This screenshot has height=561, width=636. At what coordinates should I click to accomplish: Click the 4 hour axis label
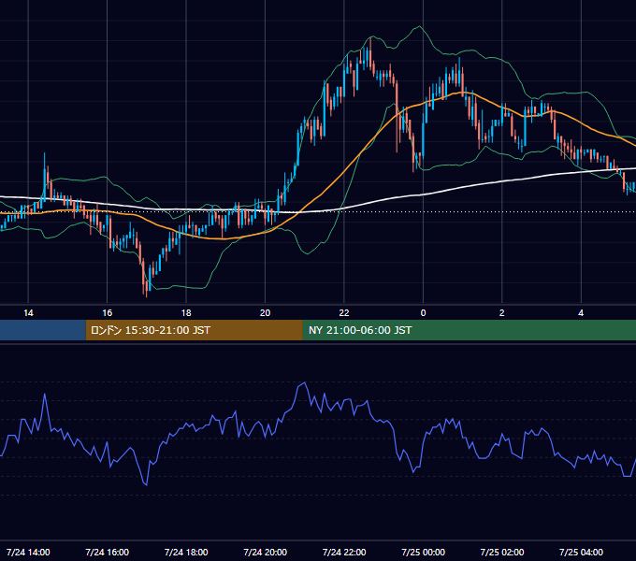pos(581,313)
